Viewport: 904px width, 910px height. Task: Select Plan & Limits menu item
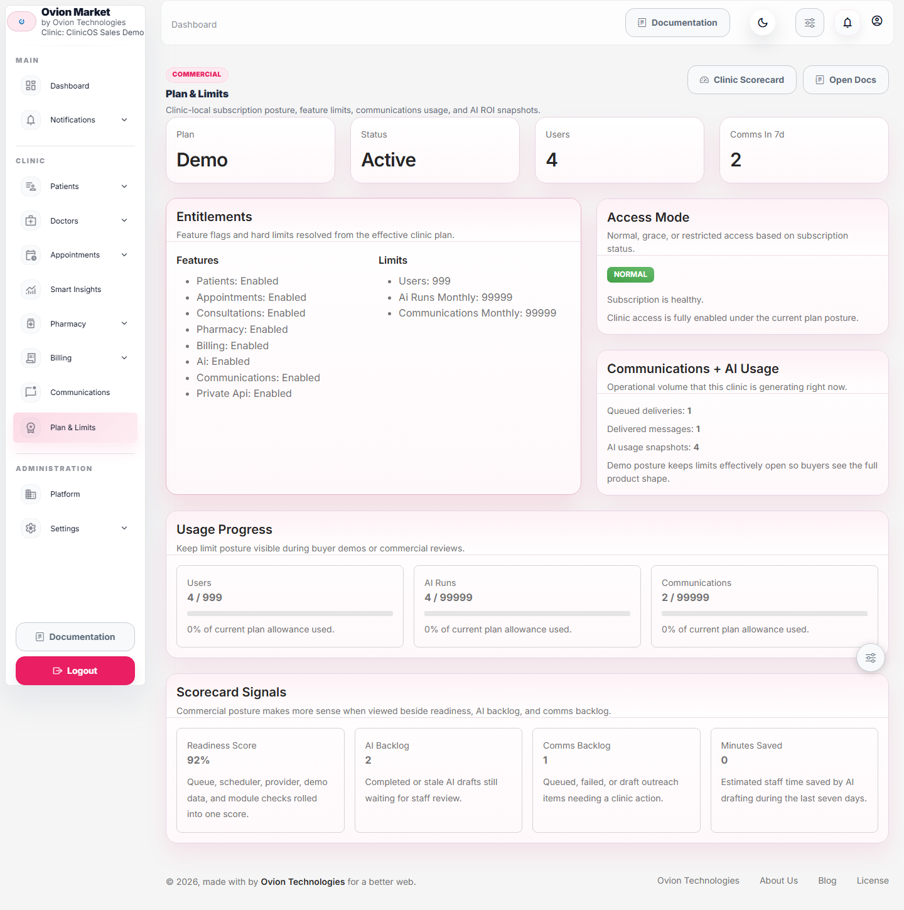pos(75,428)
